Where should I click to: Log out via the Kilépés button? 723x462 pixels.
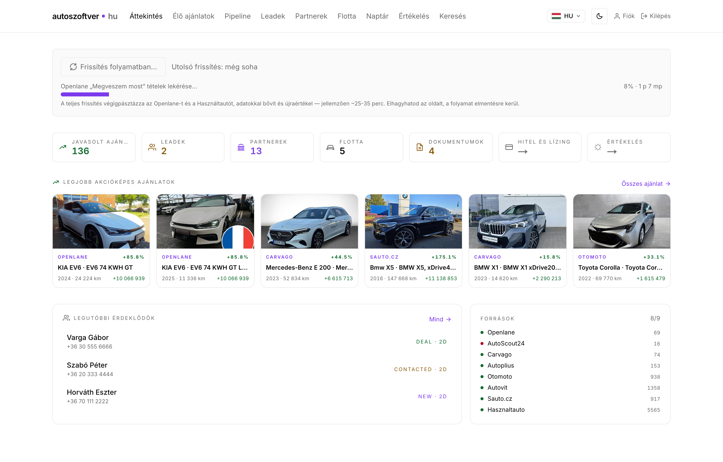(655, 16)
